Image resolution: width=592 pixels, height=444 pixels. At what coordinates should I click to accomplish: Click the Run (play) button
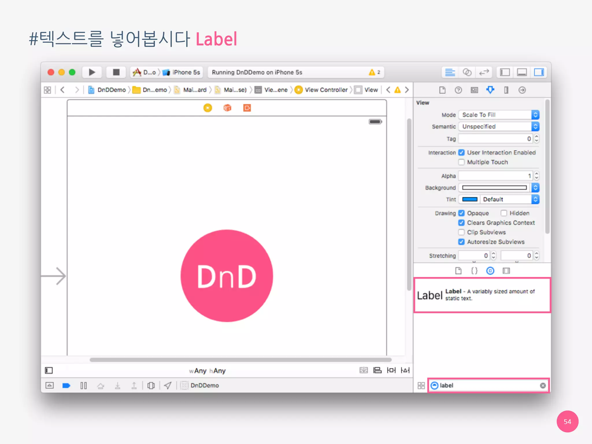(x=92, y=72)
